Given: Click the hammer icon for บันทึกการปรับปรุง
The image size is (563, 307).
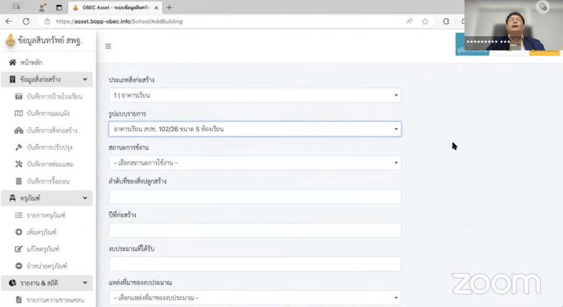Looking at the screenshot, I should pyautogui.click(x=19, y=147).
